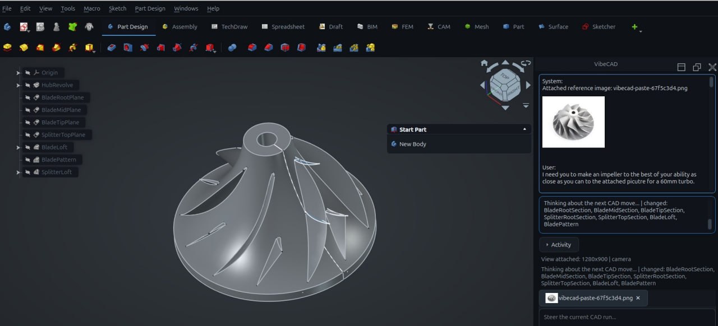Expand the Activity section

click(559, 245)
